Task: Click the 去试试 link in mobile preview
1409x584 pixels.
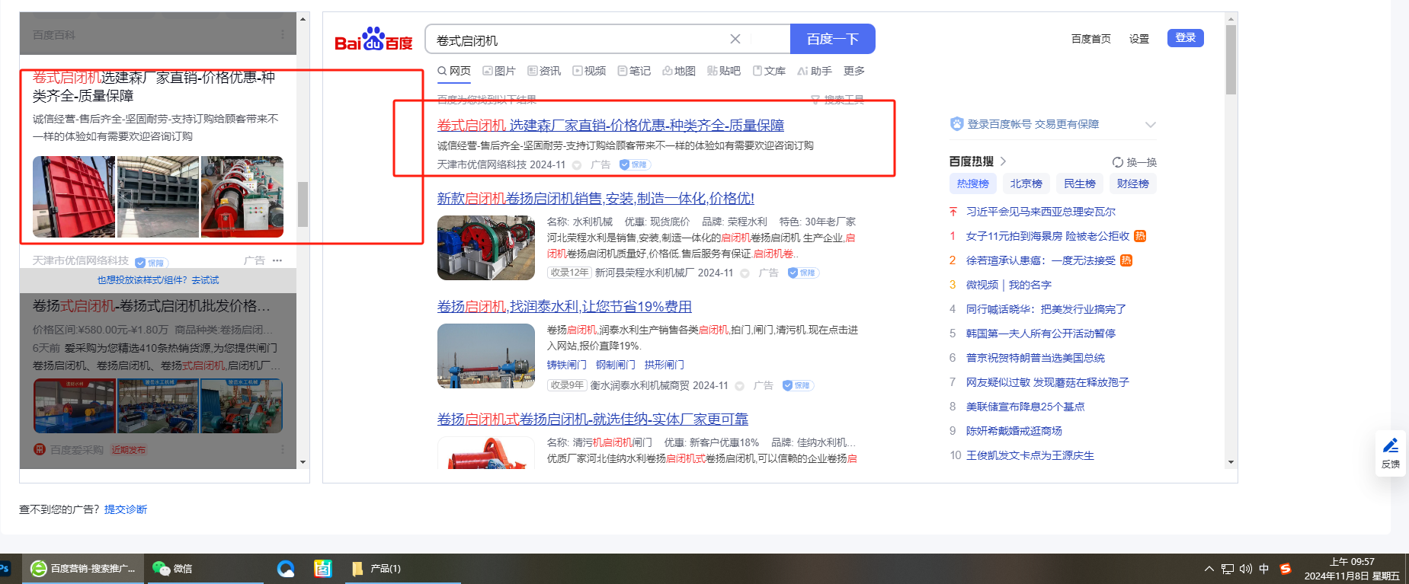Action: [x=205, y=280]
